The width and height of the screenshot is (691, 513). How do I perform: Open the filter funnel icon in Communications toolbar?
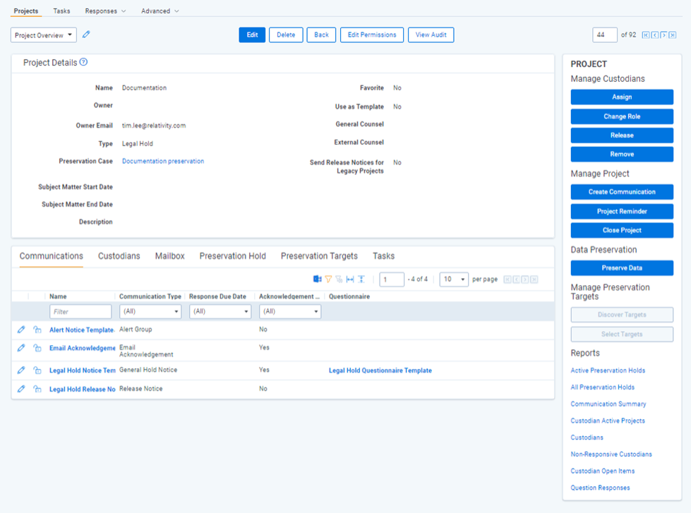(x=328, y=279)
